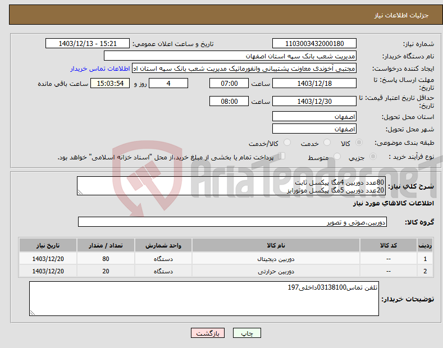Select the کالا/خدمت radio button
The width and height of the screenshot is (443, 348).
click(287, 143)
